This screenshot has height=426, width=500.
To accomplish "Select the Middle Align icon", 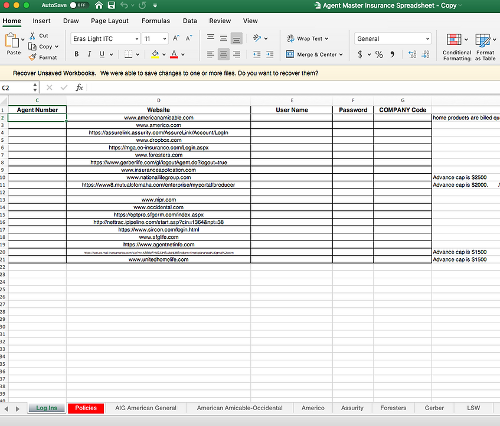I will tap(224, 38).
